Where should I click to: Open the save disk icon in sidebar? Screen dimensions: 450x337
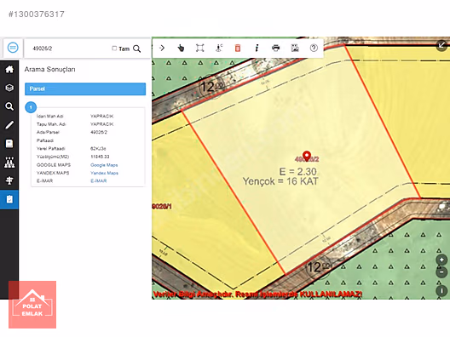(x=9, y=144)
